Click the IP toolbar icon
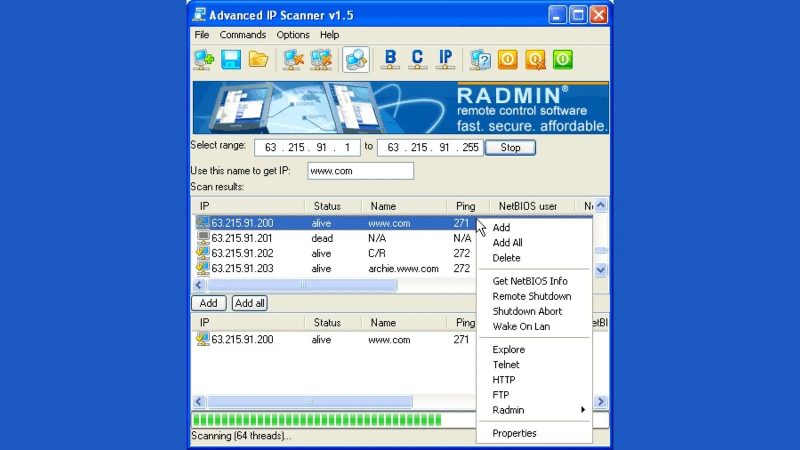This screenshot has height=450, width=800. click(x=445, y=59)
